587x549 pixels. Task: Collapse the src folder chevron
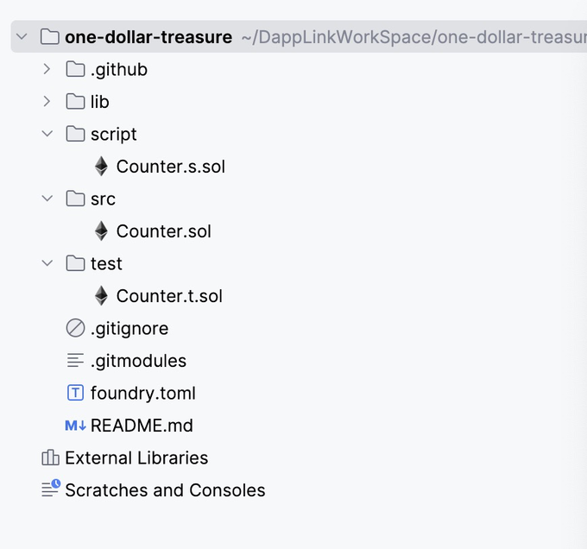coord(47,199)
